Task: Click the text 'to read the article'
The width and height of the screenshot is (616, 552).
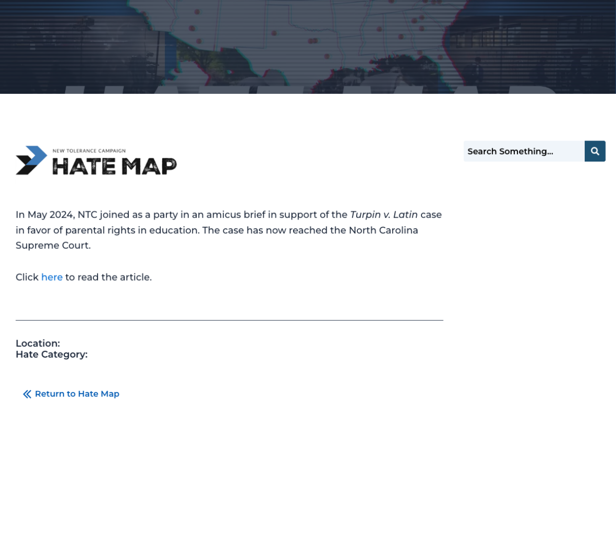Action: 108,277
